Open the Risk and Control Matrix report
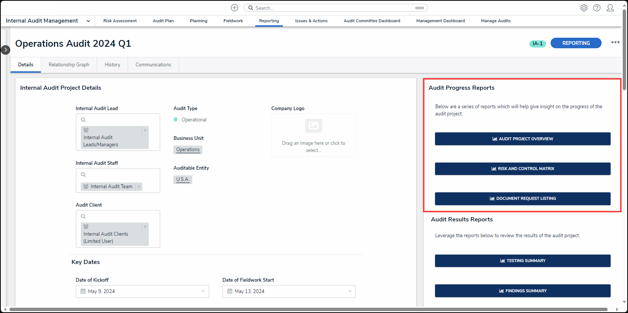 coord(522,169)
